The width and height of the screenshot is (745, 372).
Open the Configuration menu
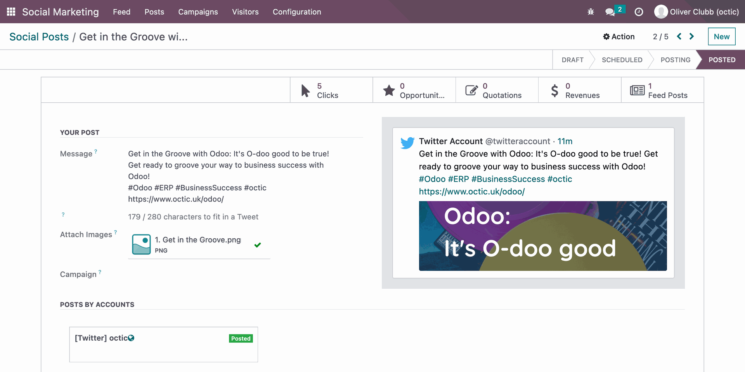(x=297, y=12)
